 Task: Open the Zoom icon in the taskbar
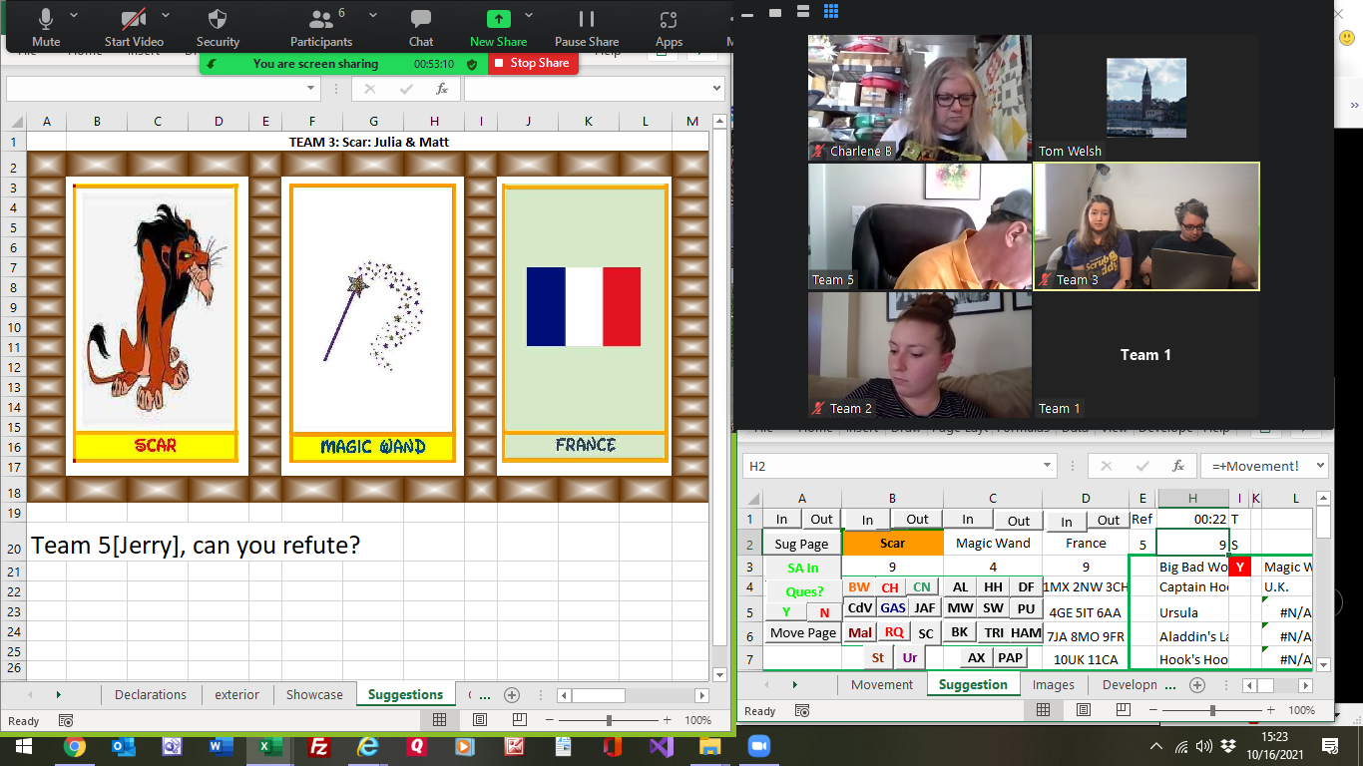[759, 746]
